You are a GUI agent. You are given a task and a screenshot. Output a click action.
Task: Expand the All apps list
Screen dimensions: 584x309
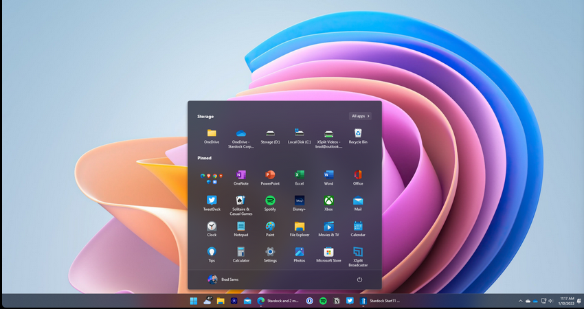coord(361,116)
